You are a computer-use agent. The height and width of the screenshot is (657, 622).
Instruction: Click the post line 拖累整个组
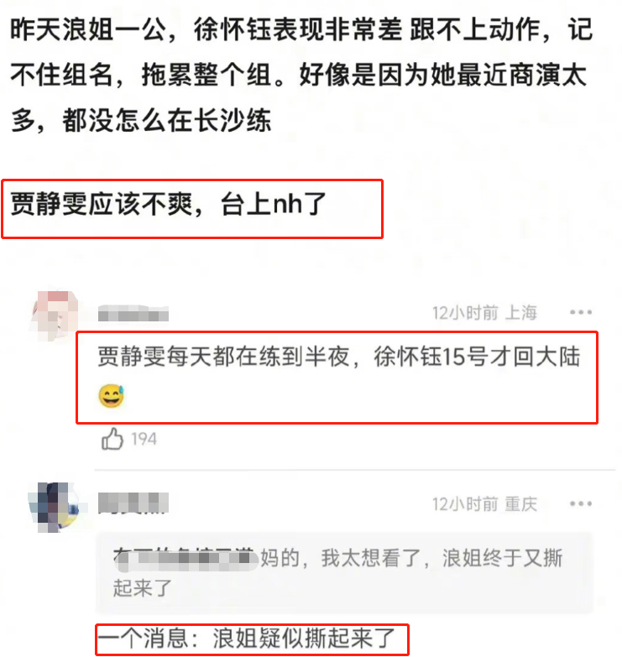click(207, 76)
